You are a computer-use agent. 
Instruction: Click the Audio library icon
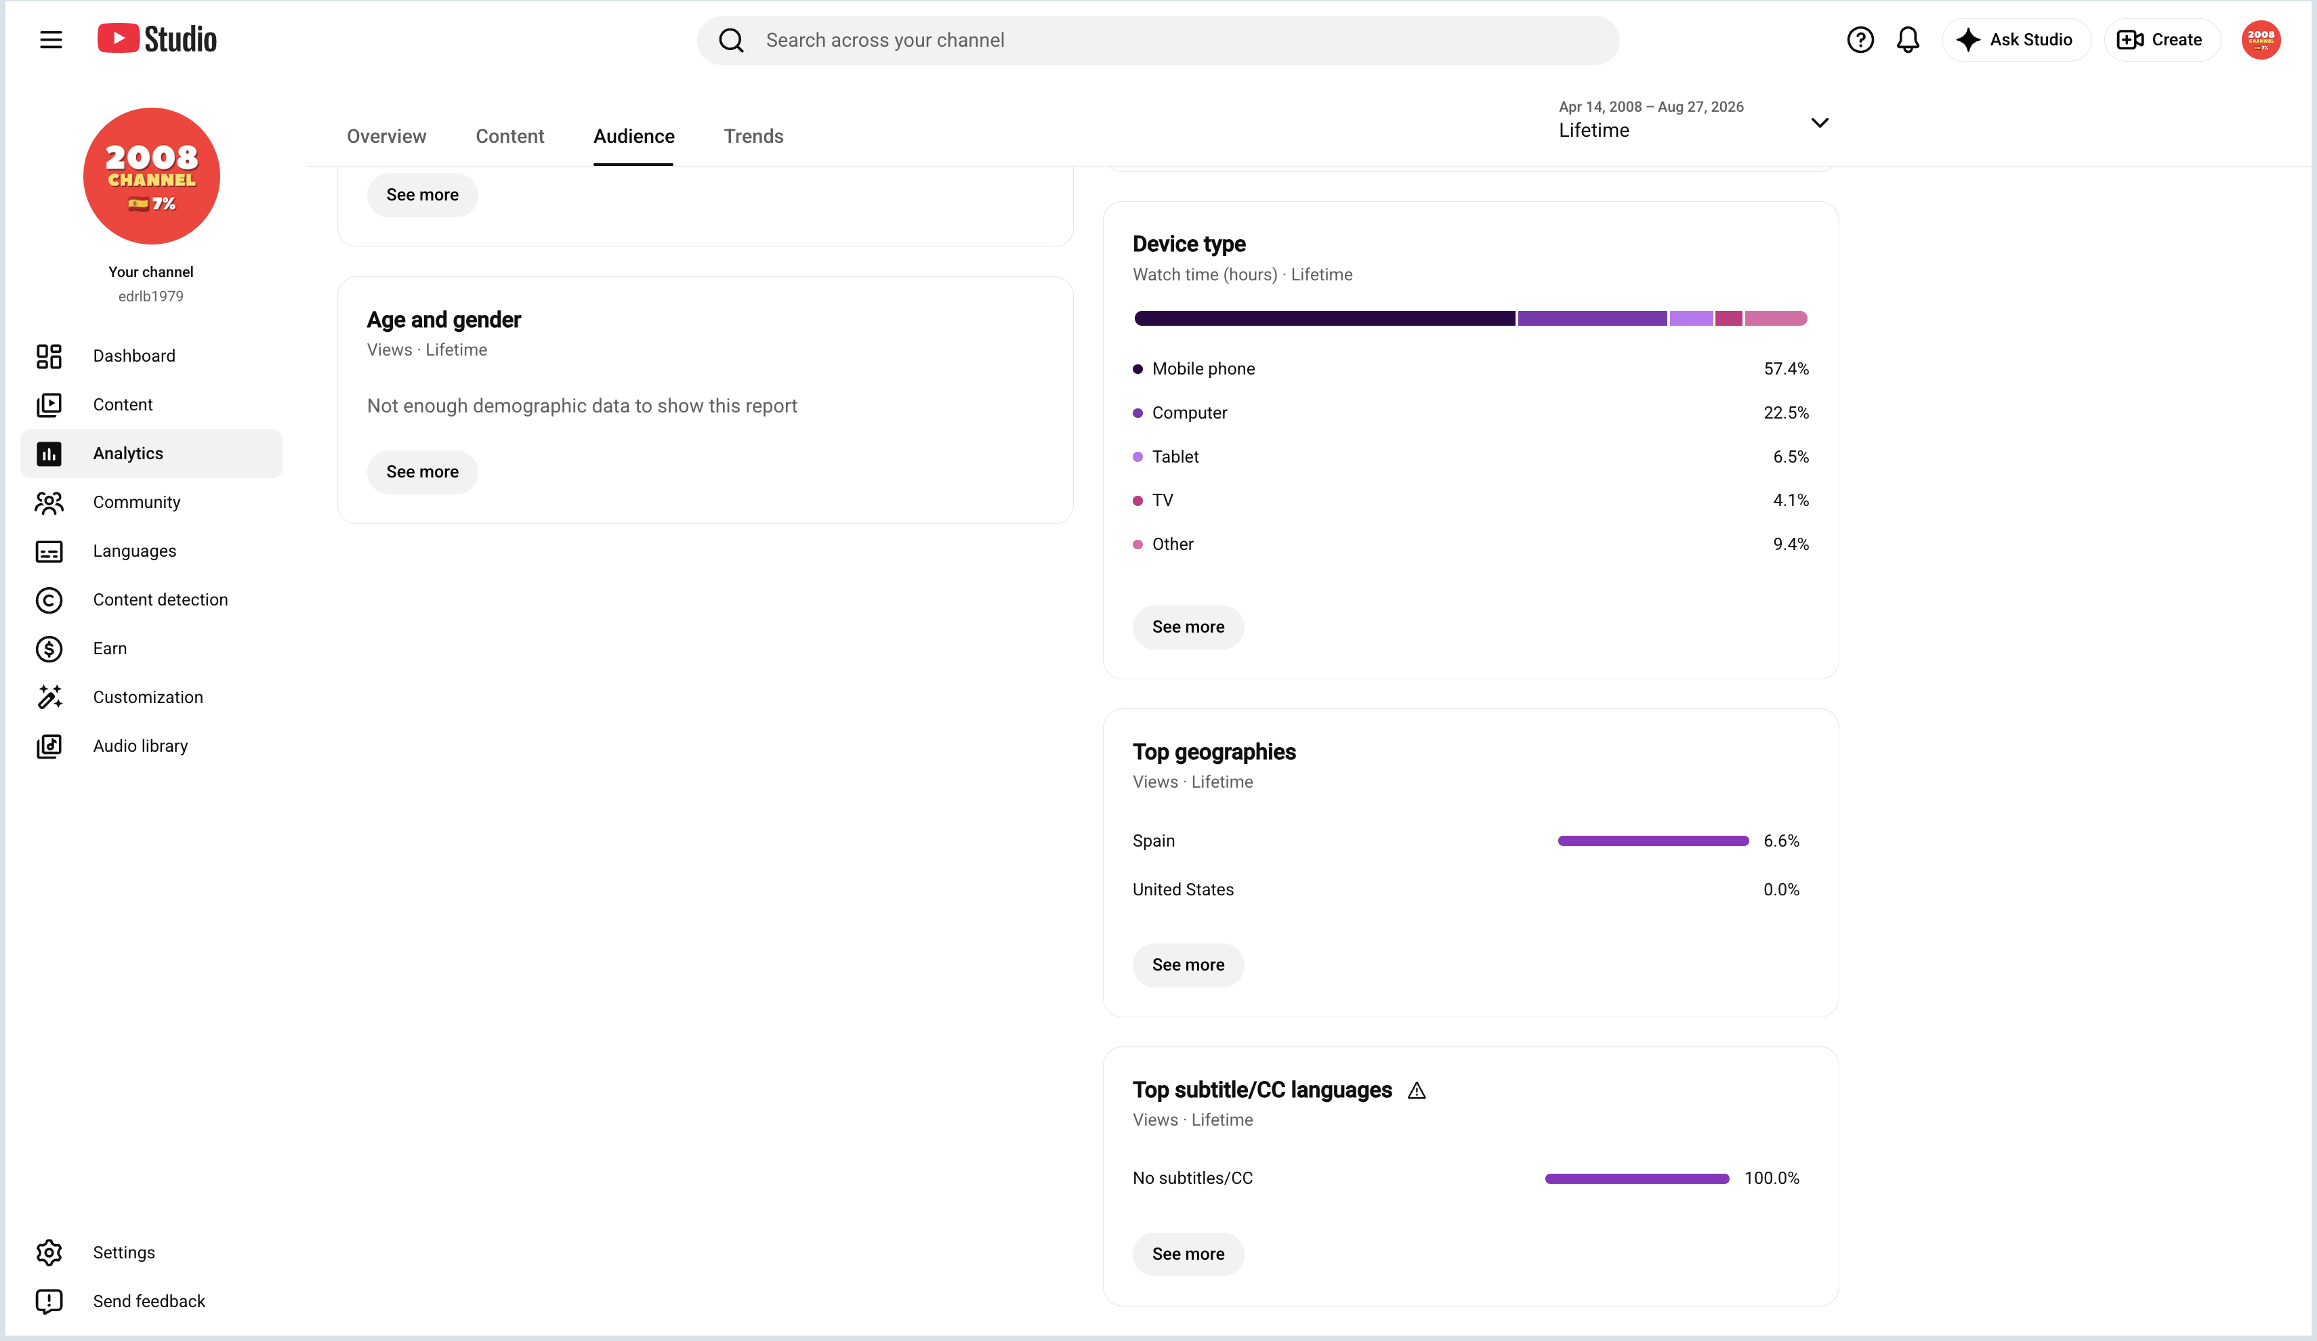point(49,746)
